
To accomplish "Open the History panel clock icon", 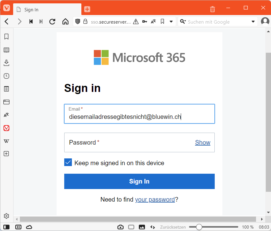I will coord(6,76).
